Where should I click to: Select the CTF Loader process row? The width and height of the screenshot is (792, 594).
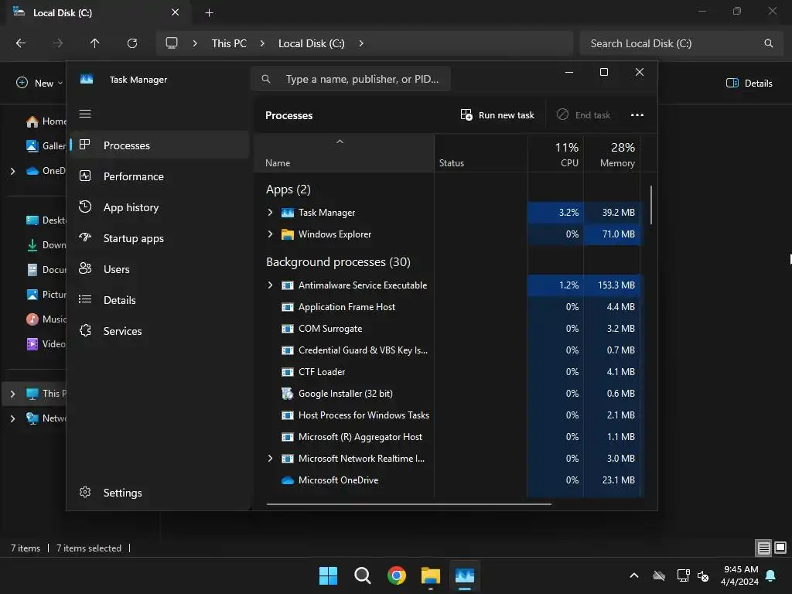click(448, 372)
